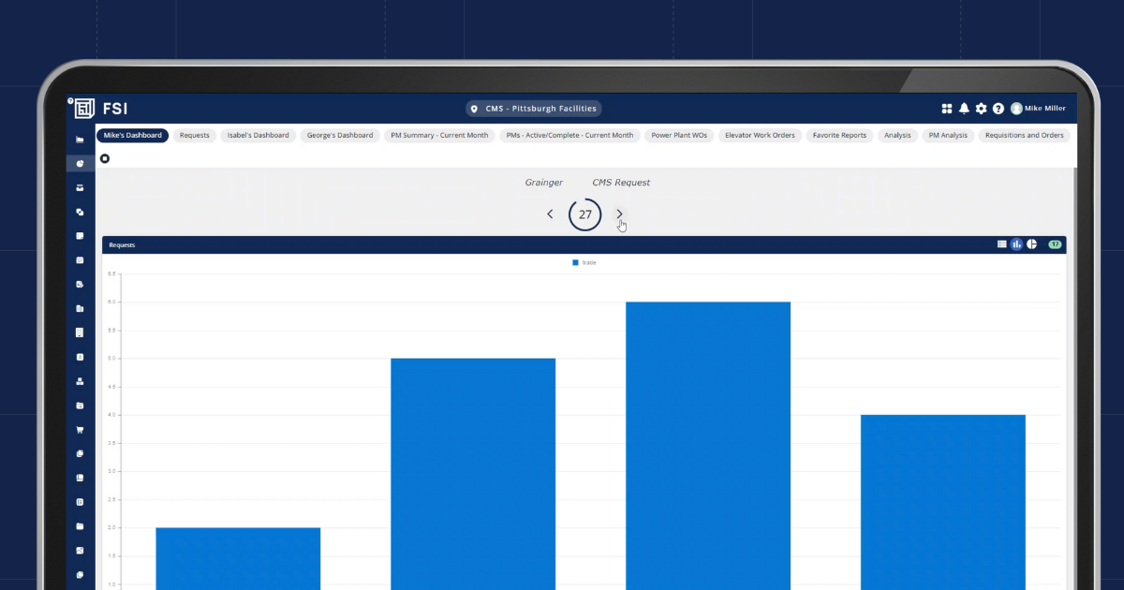
Task: Open the settings gear icon
Action: (981, 109)
